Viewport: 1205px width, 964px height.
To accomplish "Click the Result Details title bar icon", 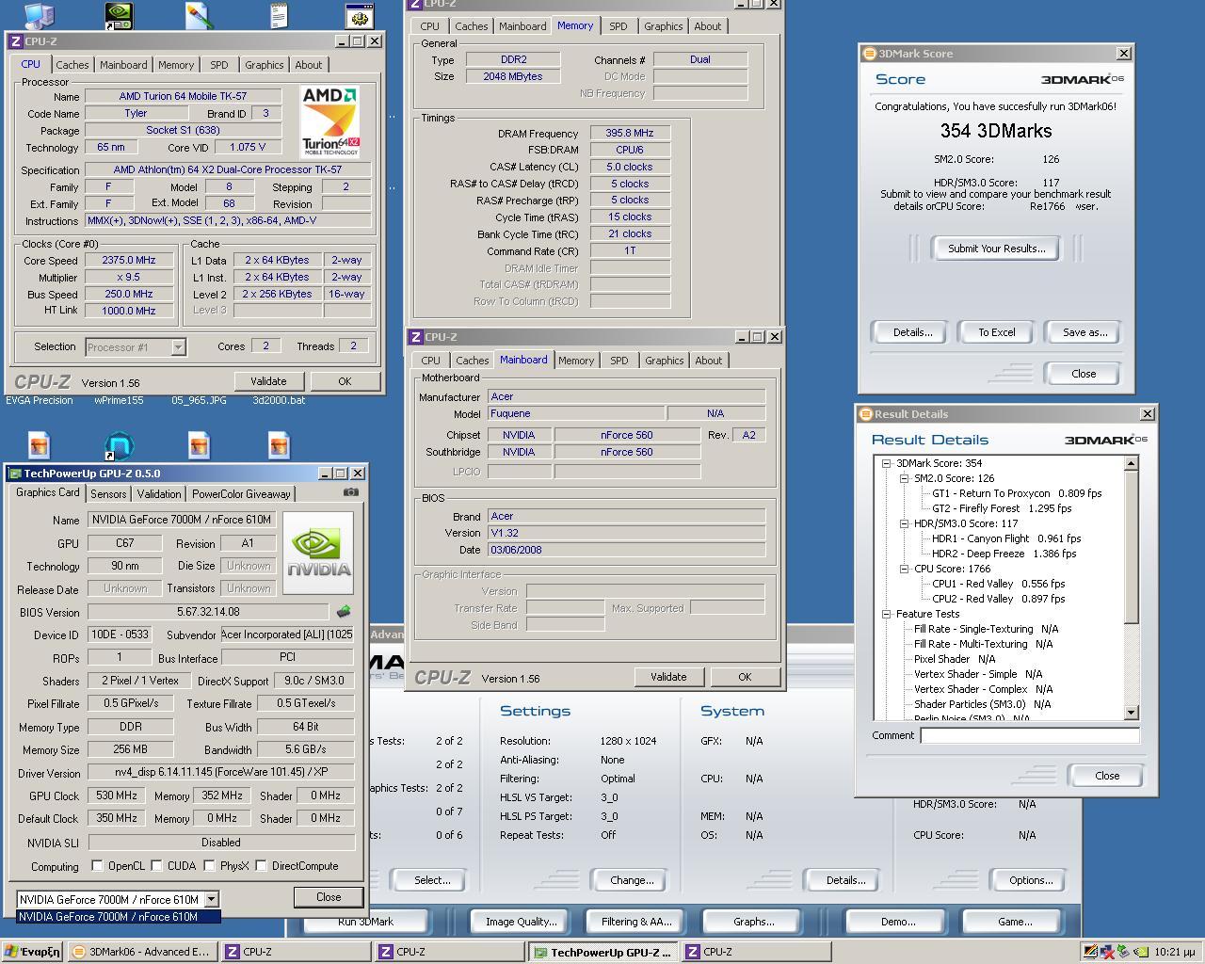I will coord(866,414).
